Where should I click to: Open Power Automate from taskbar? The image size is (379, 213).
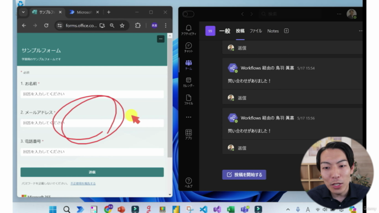[x=81, y=209]
